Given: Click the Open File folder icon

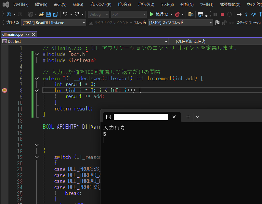Looking at the screenshot, I should [x=41, y=14].
